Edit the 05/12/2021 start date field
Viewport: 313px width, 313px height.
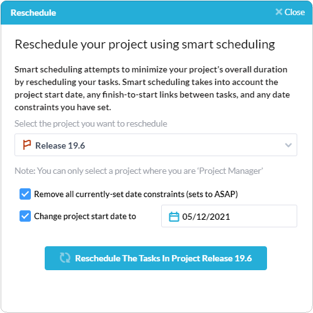pos(229,216)
